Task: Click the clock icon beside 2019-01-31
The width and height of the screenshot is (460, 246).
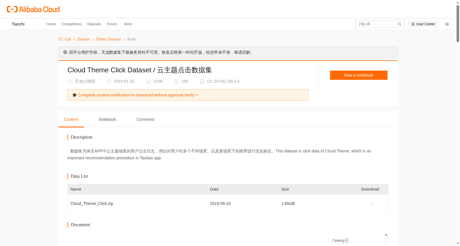Action: 109,82
